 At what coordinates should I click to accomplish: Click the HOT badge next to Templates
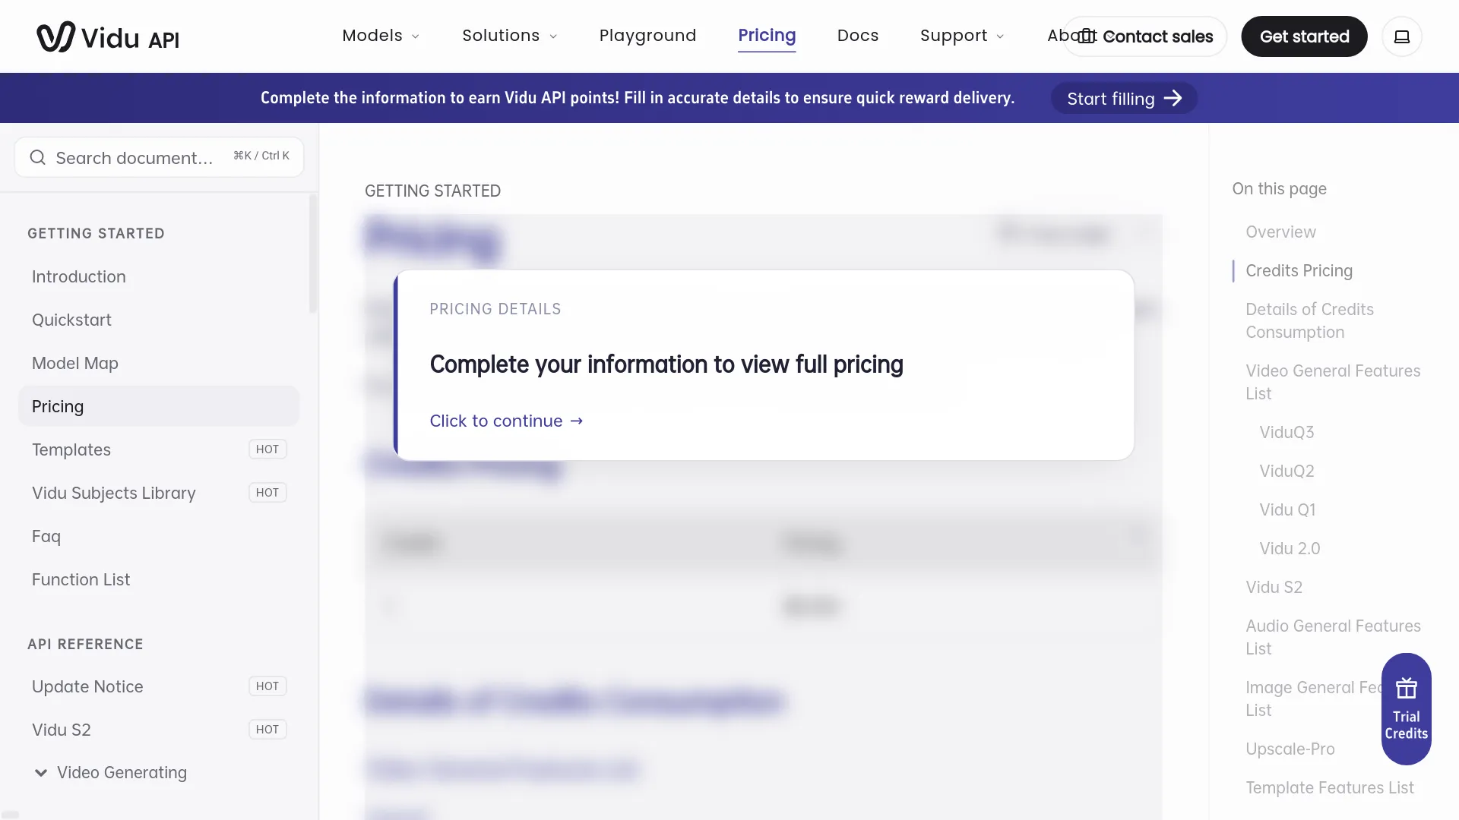pyautogui.click(x=267, y=449)
